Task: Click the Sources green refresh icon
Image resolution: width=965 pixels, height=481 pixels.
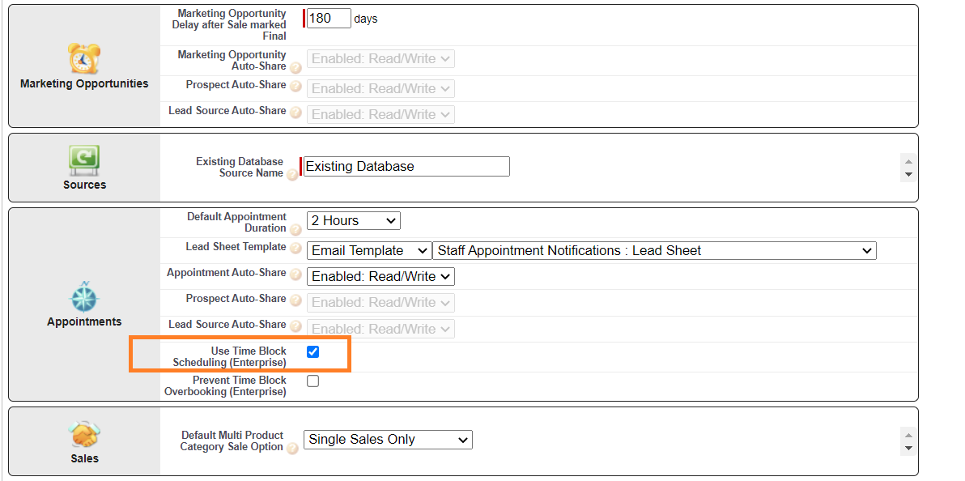Action: tap(84, 160)
